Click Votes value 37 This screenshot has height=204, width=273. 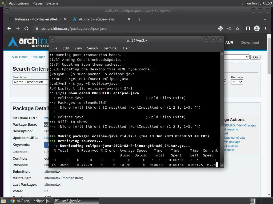[46, 191]
